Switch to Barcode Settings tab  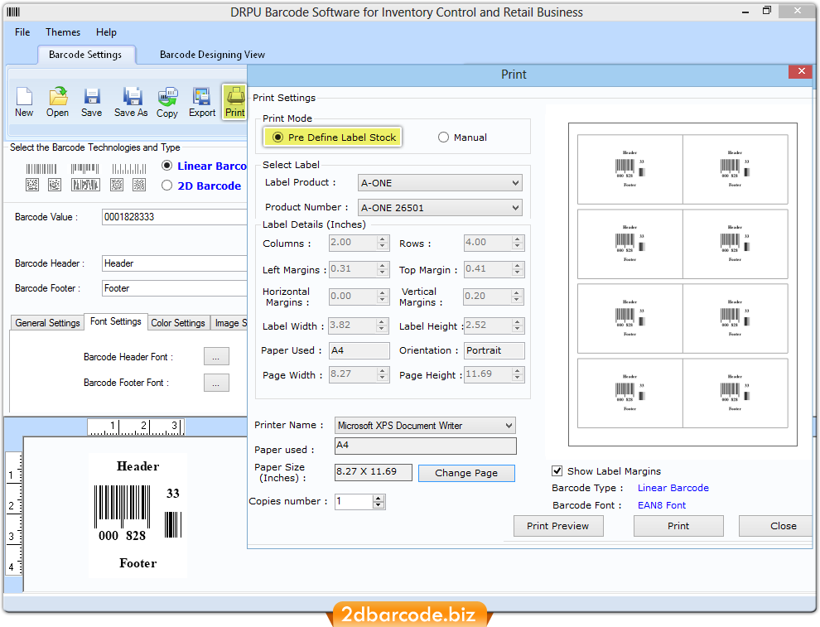(85, 55)
